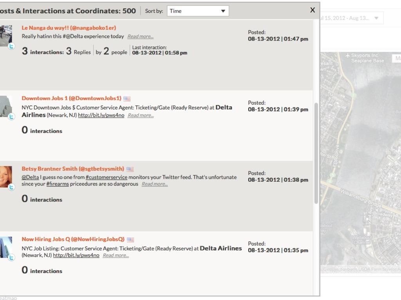Click US flag beside Betsy Brantner Smith
Image resolution: width=401 pixels, height=300 pixels.
click(130, 169)
